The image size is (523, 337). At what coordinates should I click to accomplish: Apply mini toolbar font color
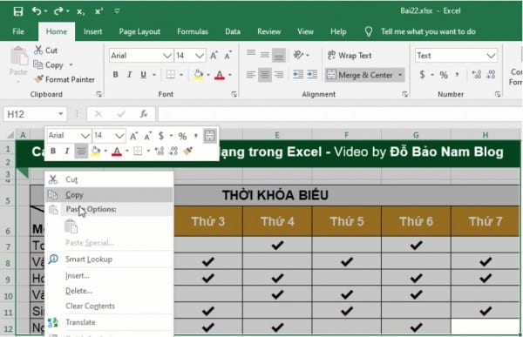[117, 151]
